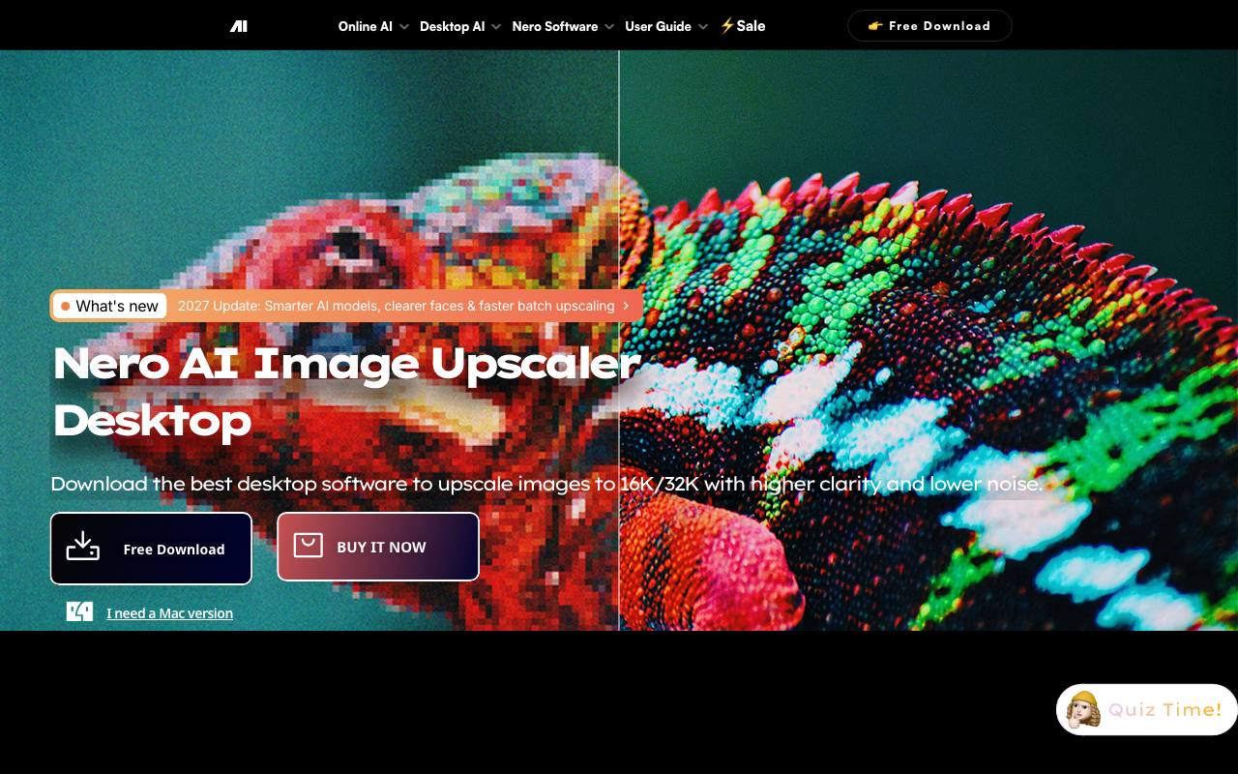The height and width of the screenshot is (774, 1238).
Task: Open the Quiz Time widget
Action: pos(1146,709)
